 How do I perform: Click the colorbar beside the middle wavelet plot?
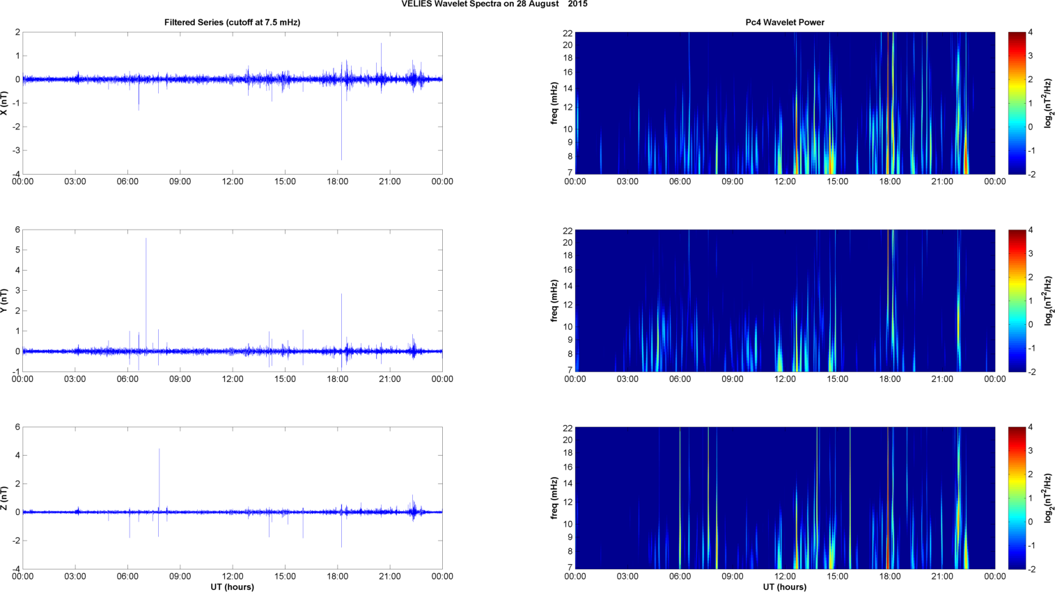point(1017,301)
